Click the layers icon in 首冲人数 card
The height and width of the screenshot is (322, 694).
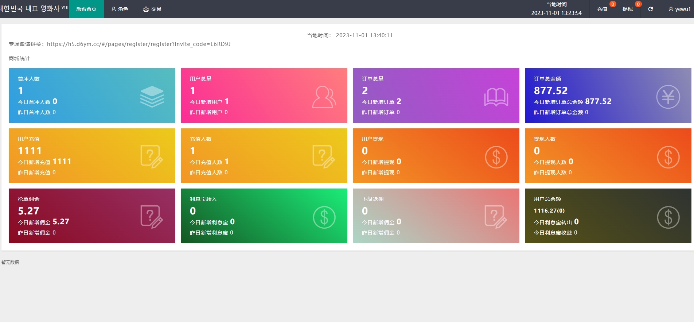click(x=152, y=97)
